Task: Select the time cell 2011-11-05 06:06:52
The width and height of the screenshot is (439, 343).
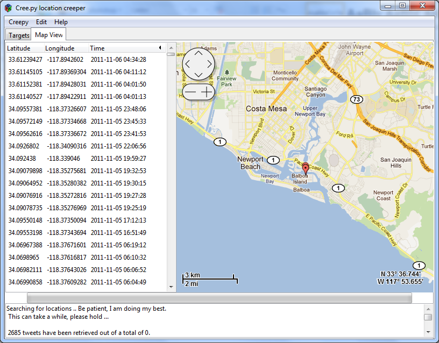Action: click(118, 270)
